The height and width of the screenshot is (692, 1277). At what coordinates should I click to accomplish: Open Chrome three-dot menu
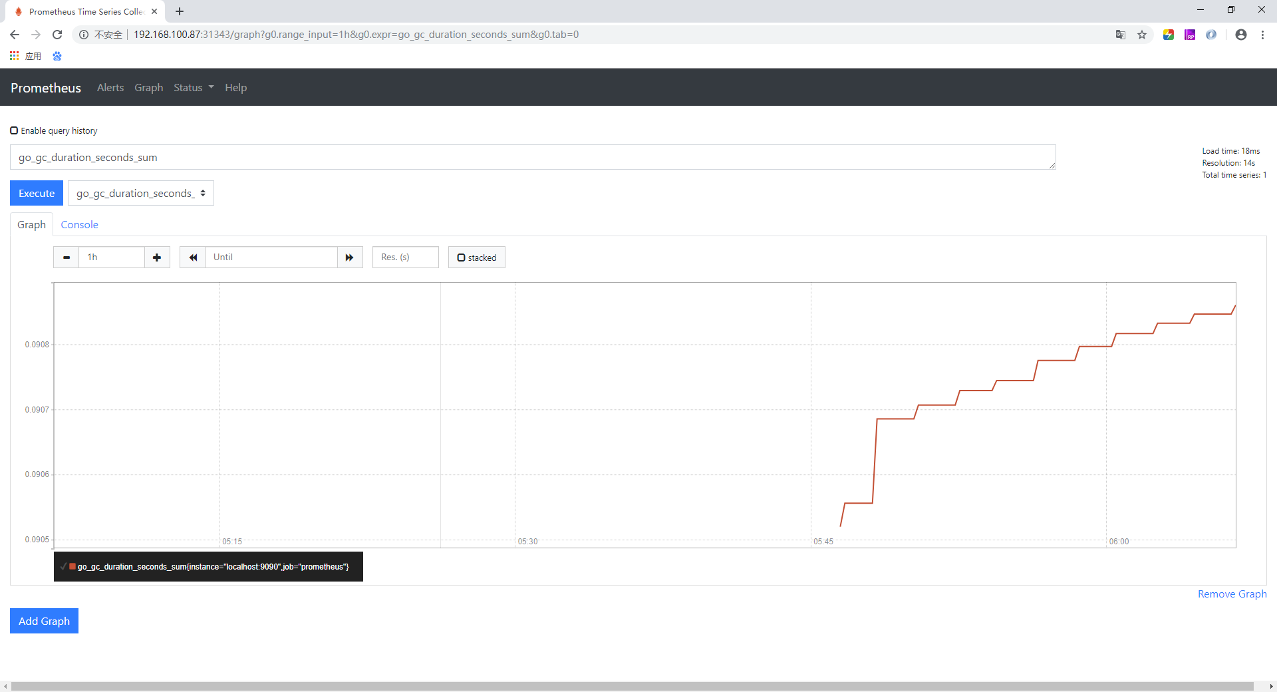pyautogui.click(x=1262, y=35)
